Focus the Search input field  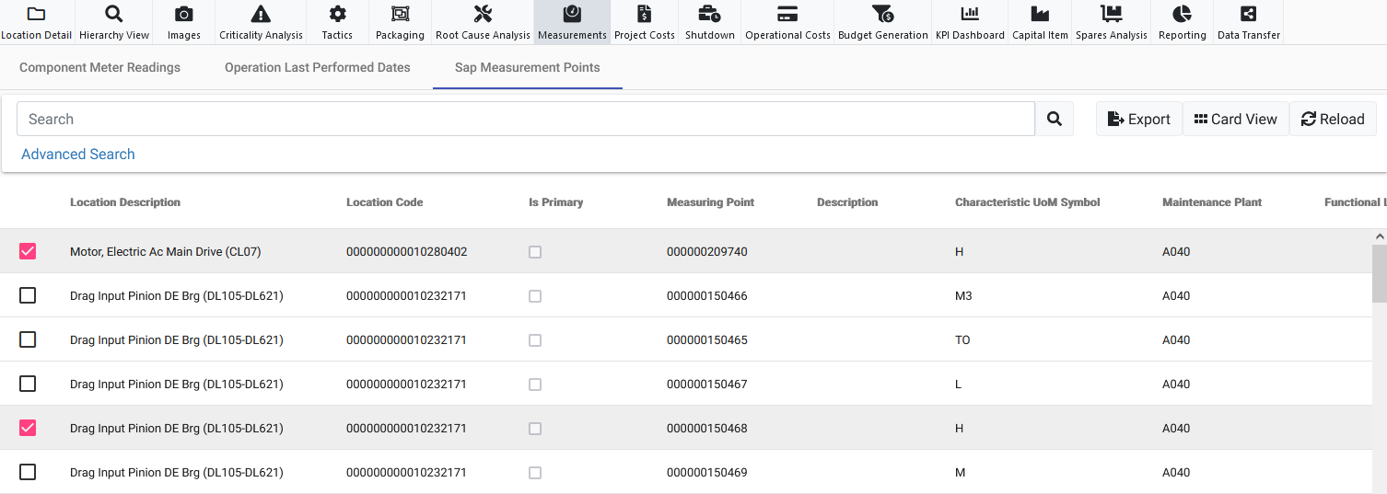coord(525,119)
